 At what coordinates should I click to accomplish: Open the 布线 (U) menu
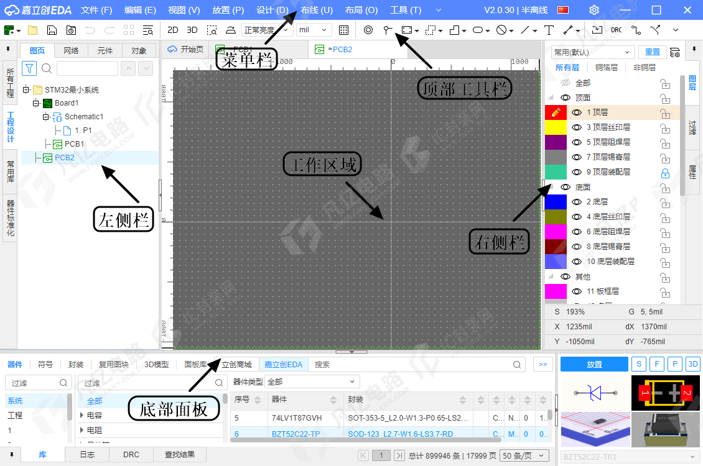click(x=317, y=10)
